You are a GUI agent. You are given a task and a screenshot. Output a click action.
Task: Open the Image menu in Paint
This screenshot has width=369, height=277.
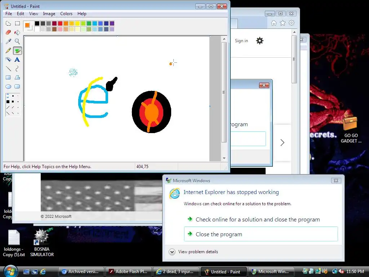[49, 14]
